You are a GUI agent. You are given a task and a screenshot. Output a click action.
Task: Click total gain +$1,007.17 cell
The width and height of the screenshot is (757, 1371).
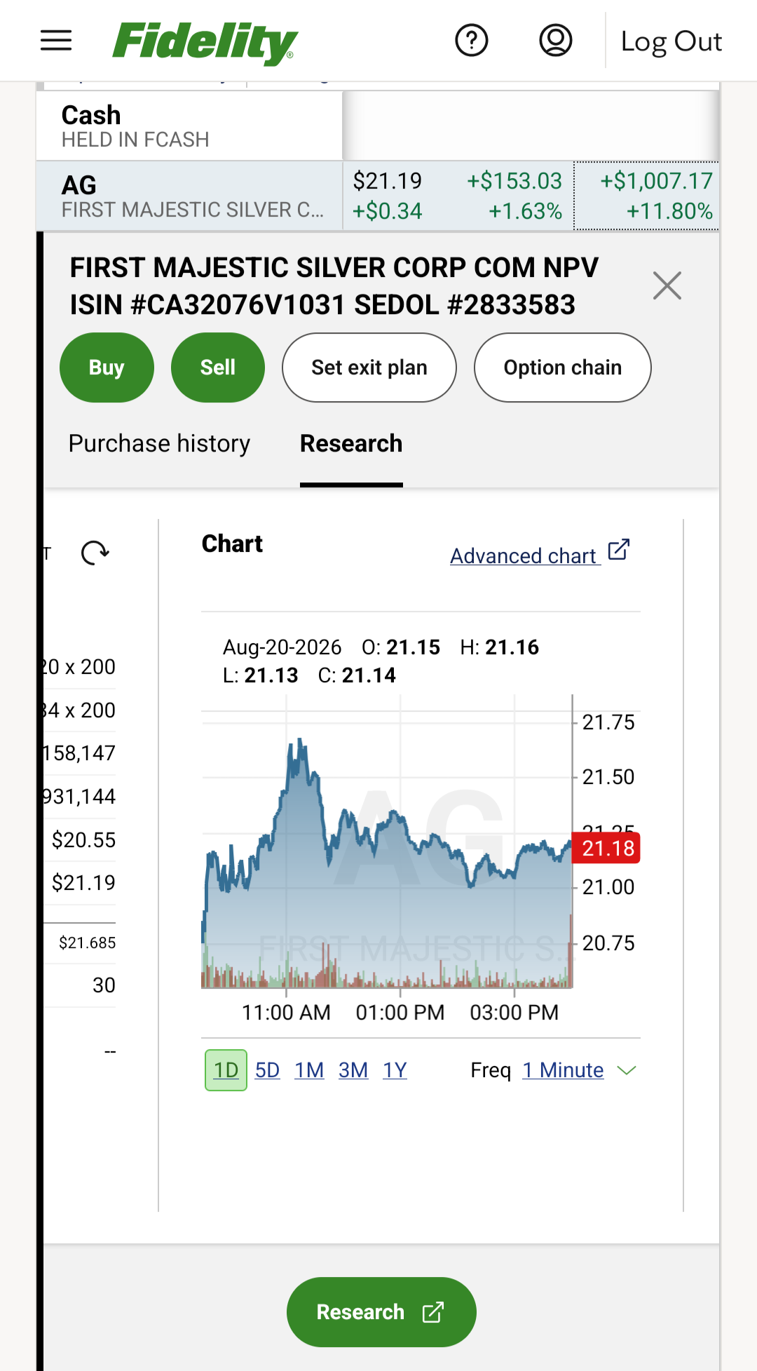coord(646,196)
